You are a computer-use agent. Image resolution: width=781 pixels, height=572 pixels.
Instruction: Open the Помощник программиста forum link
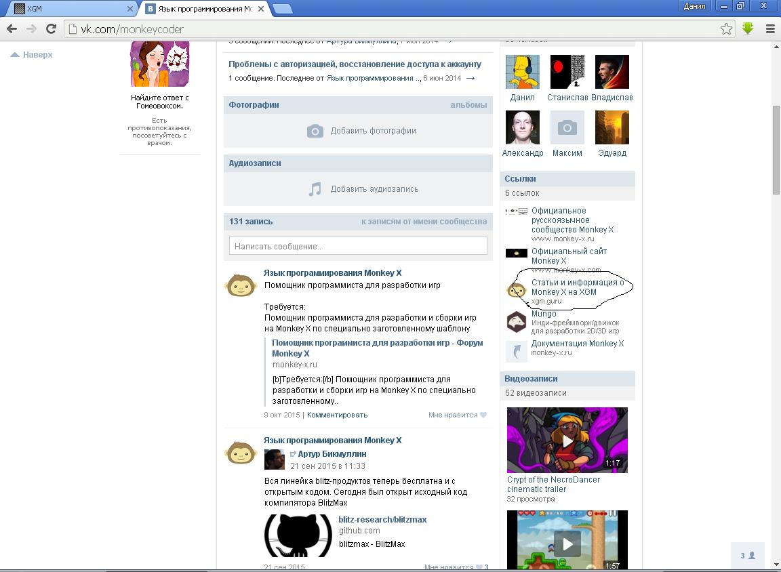click(378, 348)
